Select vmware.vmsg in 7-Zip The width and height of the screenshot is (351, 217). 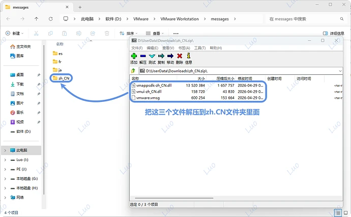coord(148,98)
